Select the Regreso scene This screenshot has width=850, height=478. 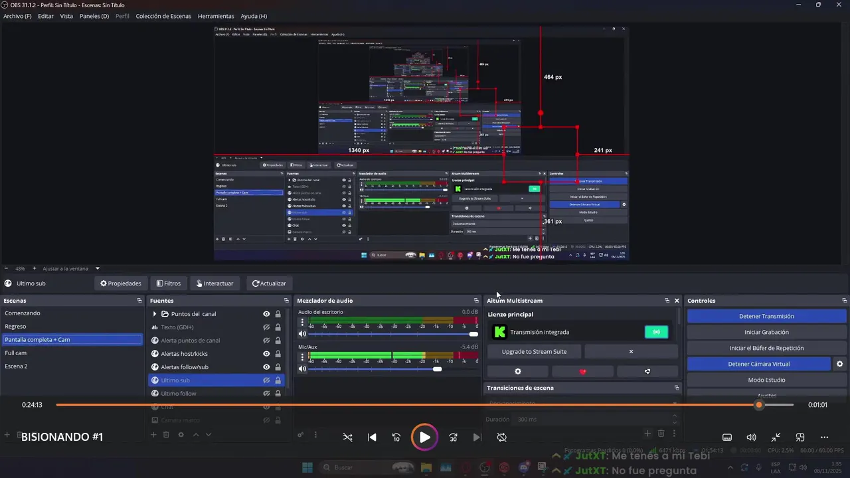click(x=72, y=327)
